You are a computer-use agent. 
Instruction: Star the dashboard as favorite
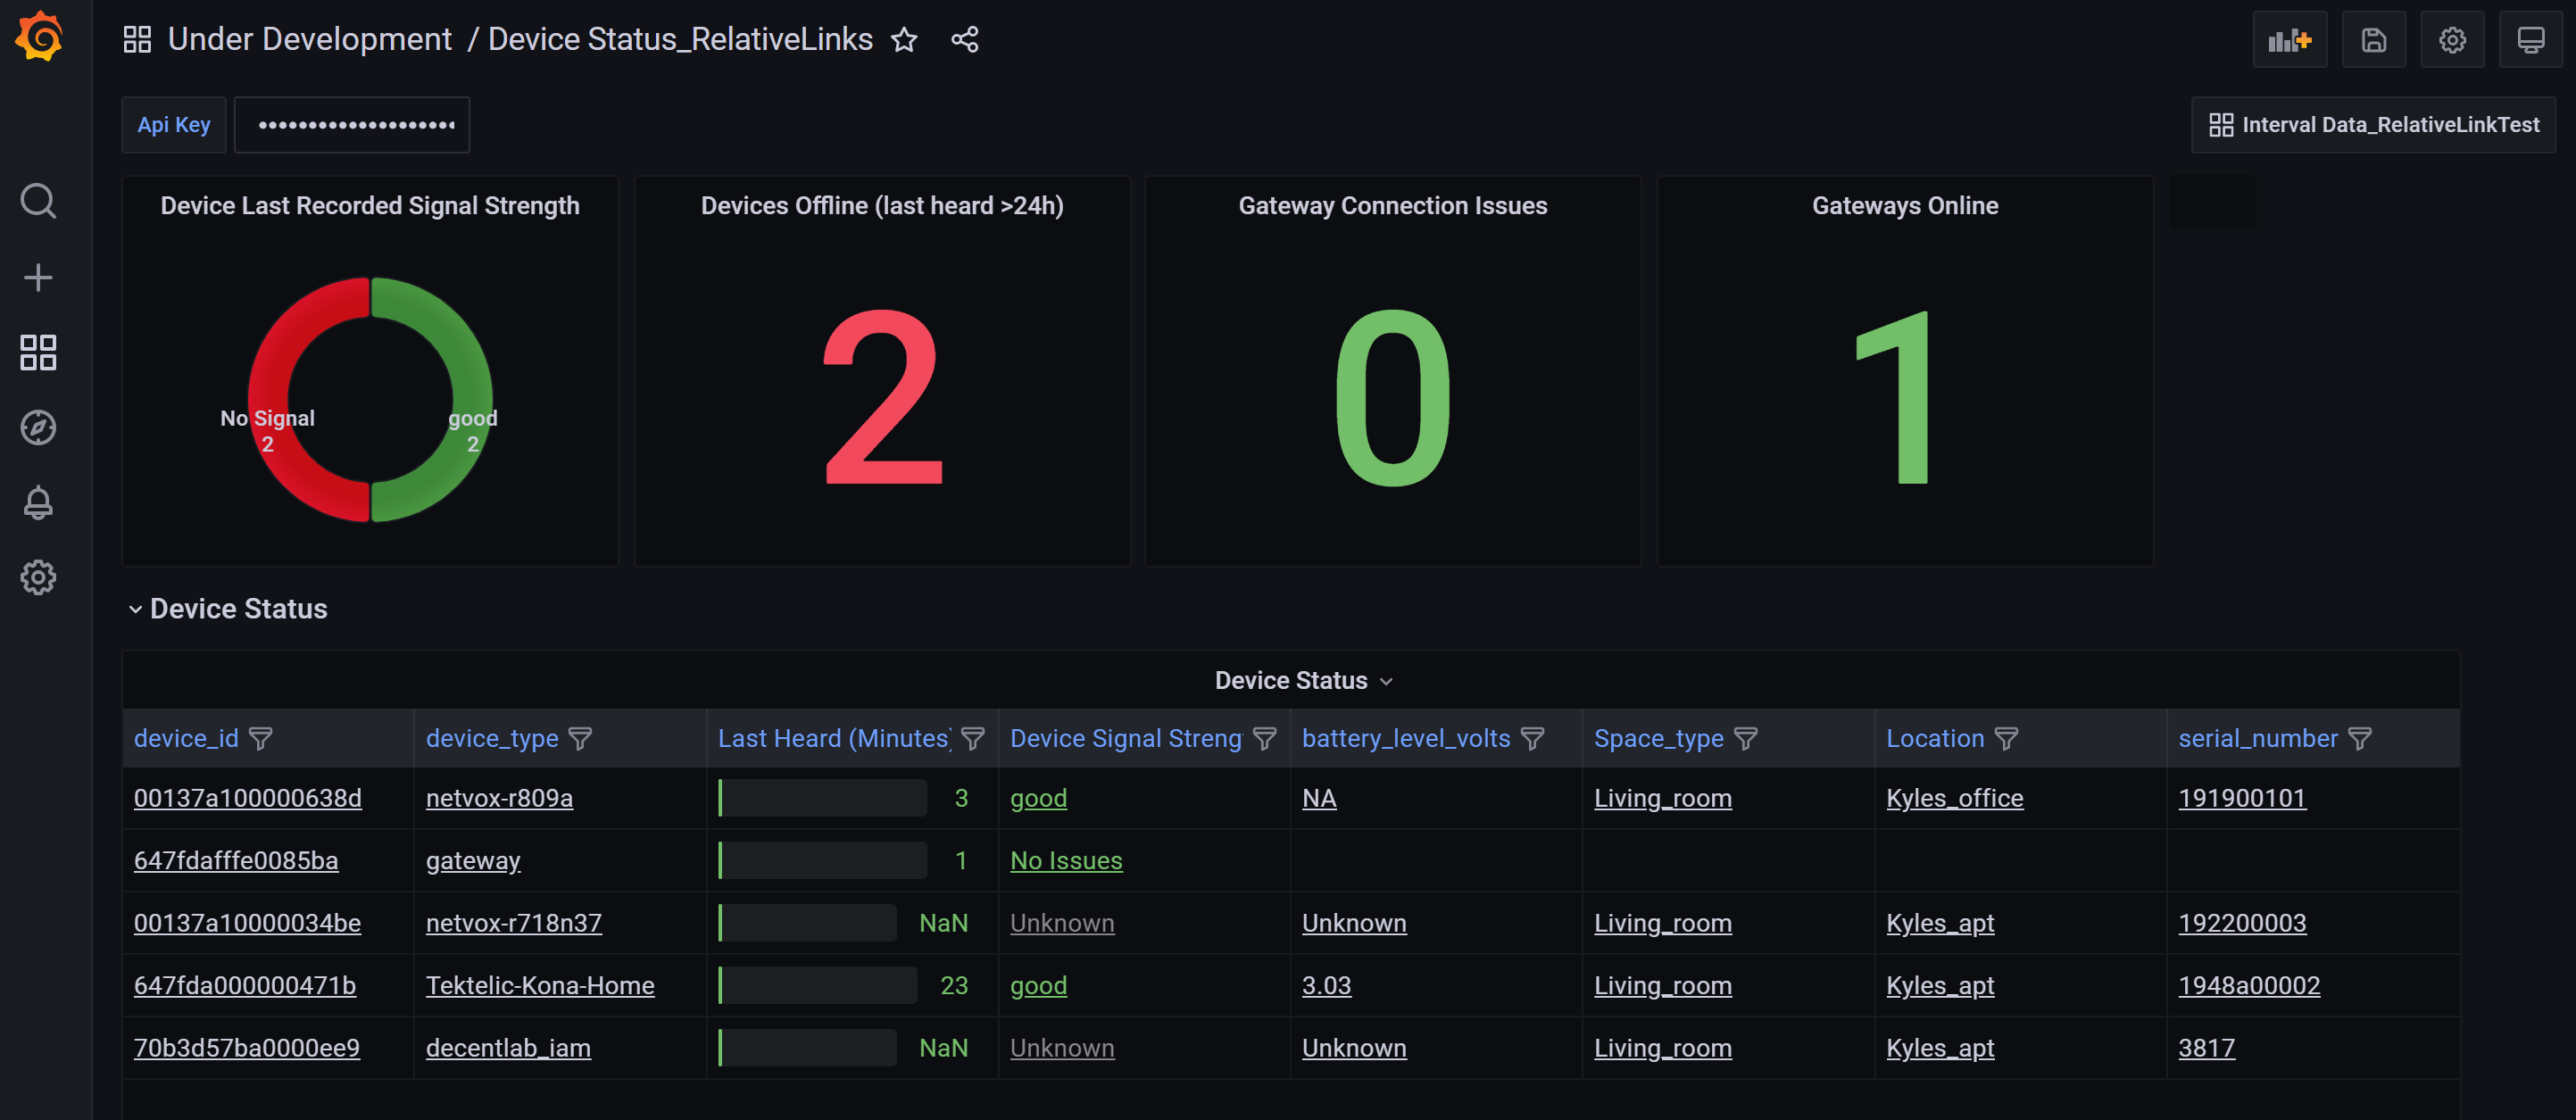pos(904,40)
